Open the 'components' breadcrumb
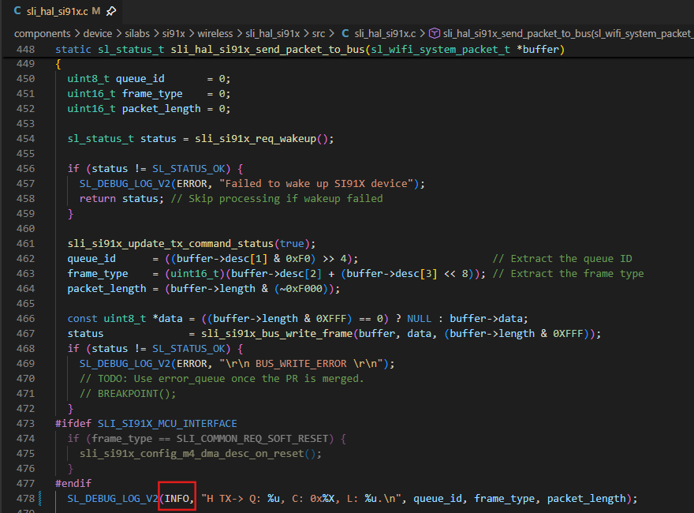 [42, 34]
